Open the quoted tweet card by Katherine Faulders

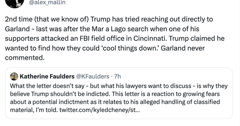click(x=119, y=93)
